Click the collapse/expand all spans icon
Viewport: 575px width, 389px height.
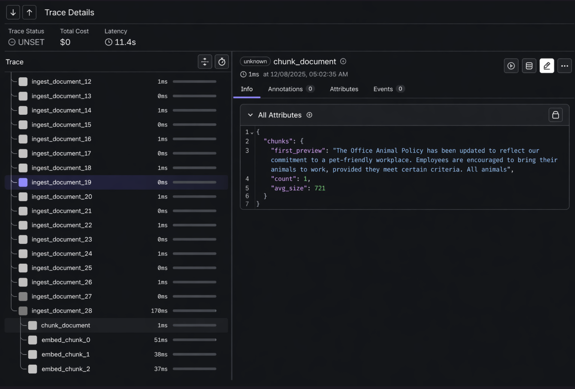coord(205,62)
